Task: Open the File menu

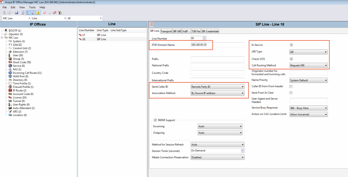Action: pos(5,7)
